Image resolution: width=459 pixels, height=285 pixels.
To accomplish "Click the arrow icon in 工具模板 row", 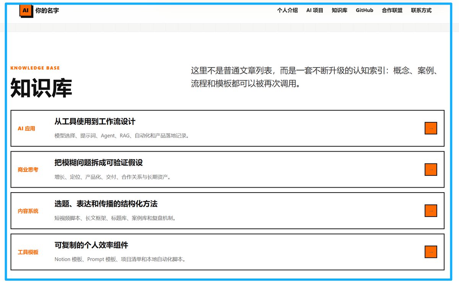I will click(431, 252).
